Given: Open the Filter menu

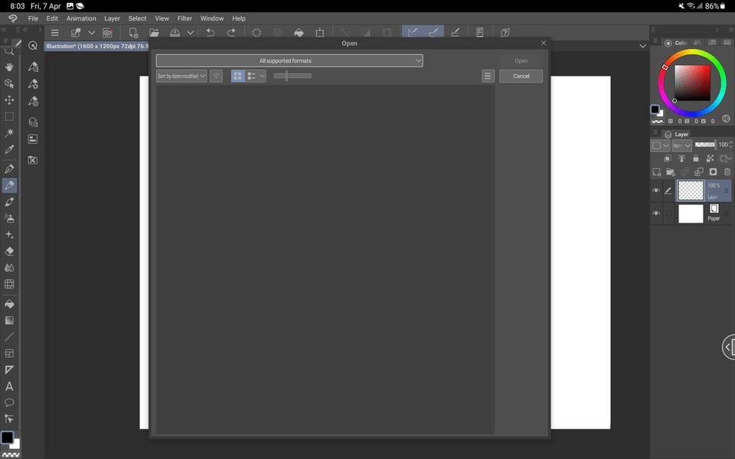Looking at the screenshot, I should [186, 18].
